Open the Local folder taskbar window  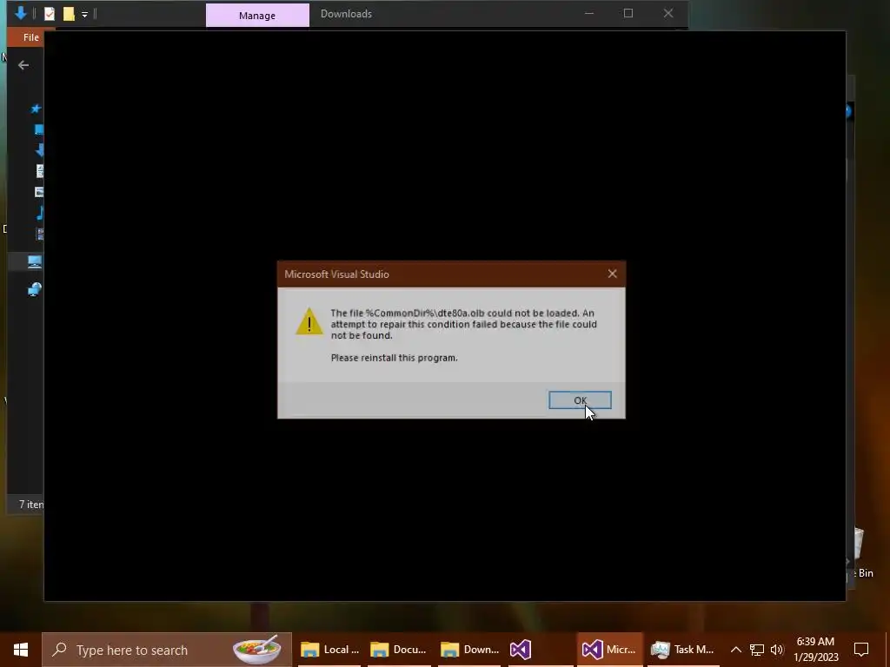click(x=329, y=650)
